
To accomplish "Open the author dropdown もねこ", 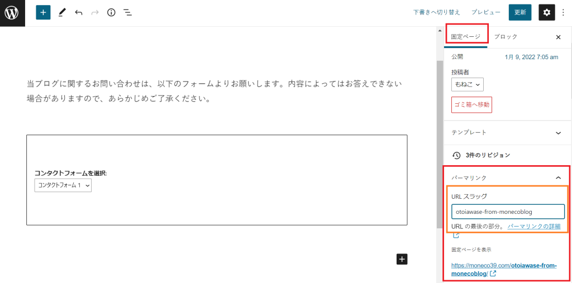I will click(467, 84).
